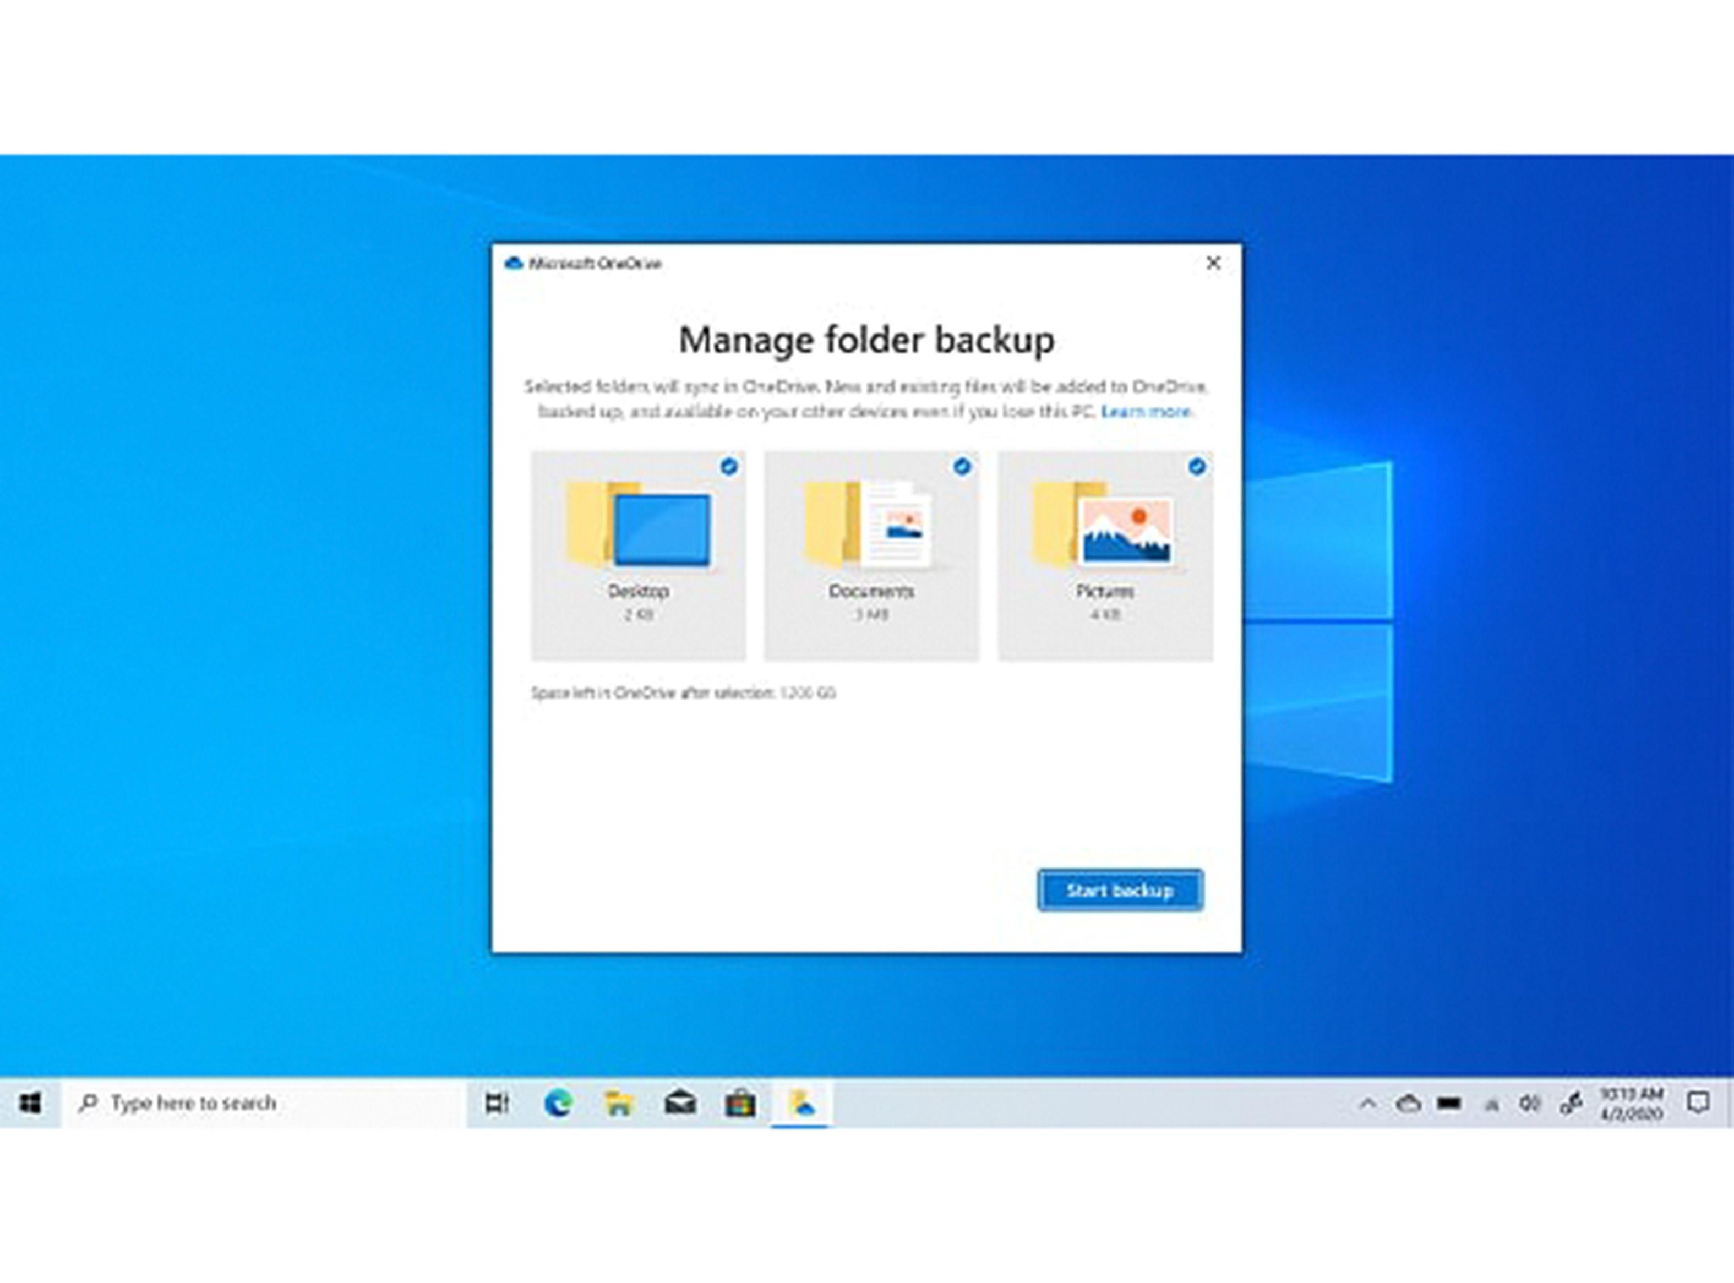The width and height of the screenshot is (1734, 1283).
Task: Click the battery tray icon
Action: [1449, 1104]
